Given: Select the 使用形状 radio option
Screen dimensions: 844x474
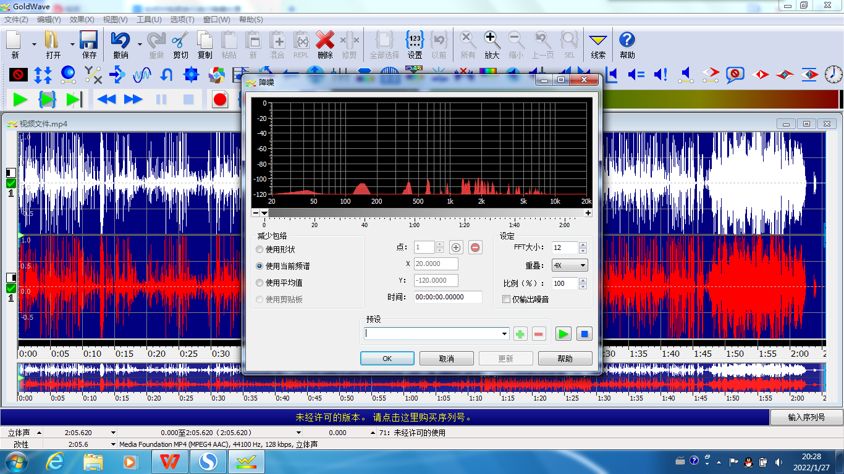Looking at the screenshot, I should (260, 250).
